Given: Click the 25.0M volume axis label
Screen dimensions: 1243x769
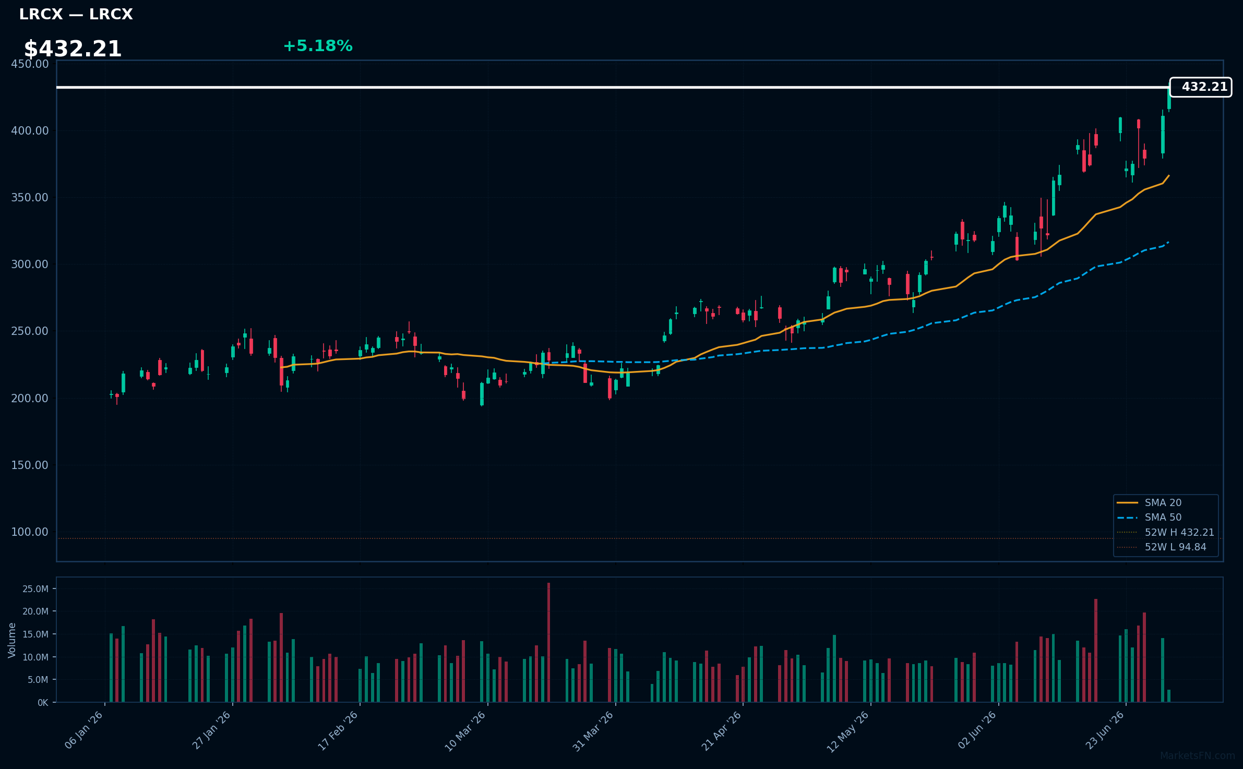Looking at the screenshot, I should pyautogui.click(x=35, y=588).
